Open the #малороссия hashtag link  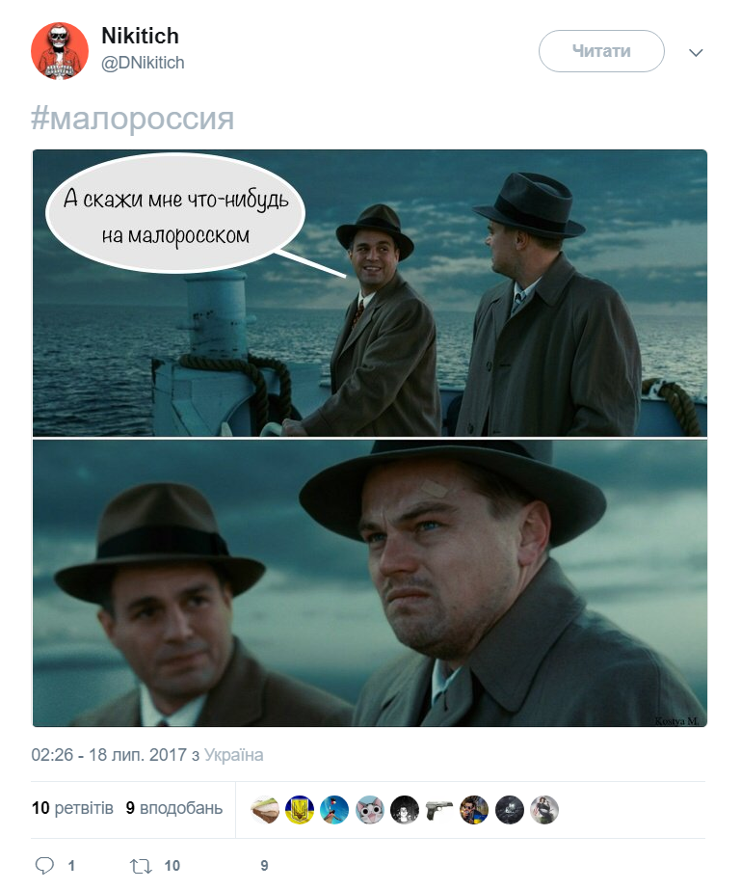(x=132, y=119)
